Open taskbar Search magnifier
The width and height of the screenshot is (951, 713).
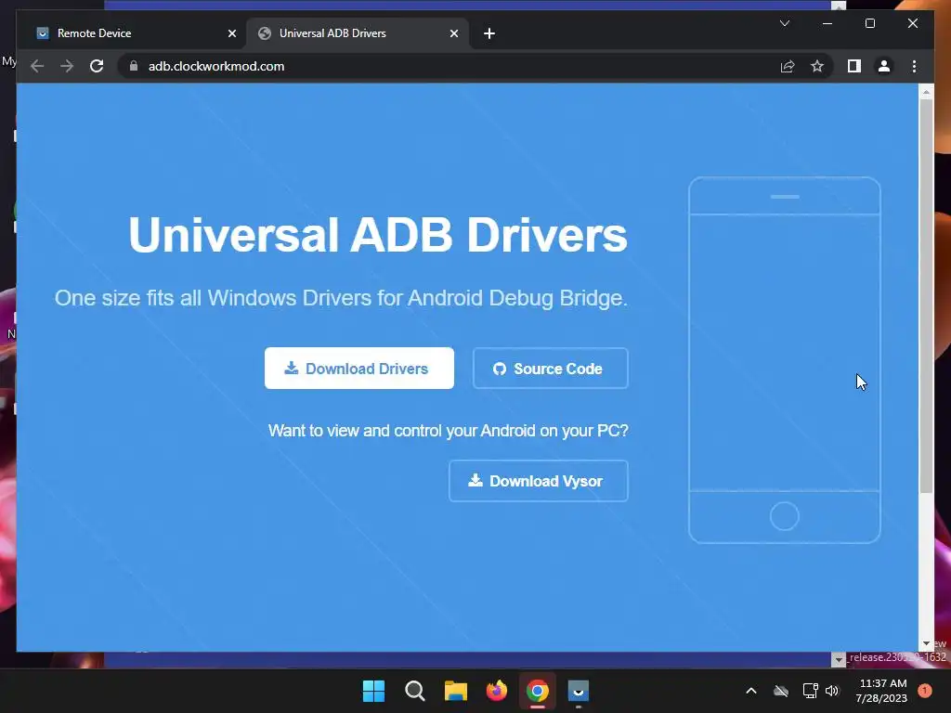(x=415, y=691)
